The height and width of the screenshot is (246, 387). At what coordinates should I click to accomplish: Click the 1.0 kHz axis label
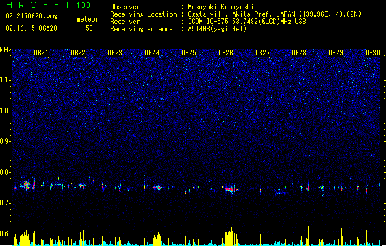coord(5,111)
